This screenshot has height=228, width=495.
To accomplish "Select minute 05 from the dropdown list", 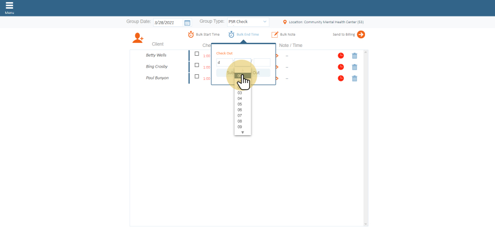I will tap(240, 104).
